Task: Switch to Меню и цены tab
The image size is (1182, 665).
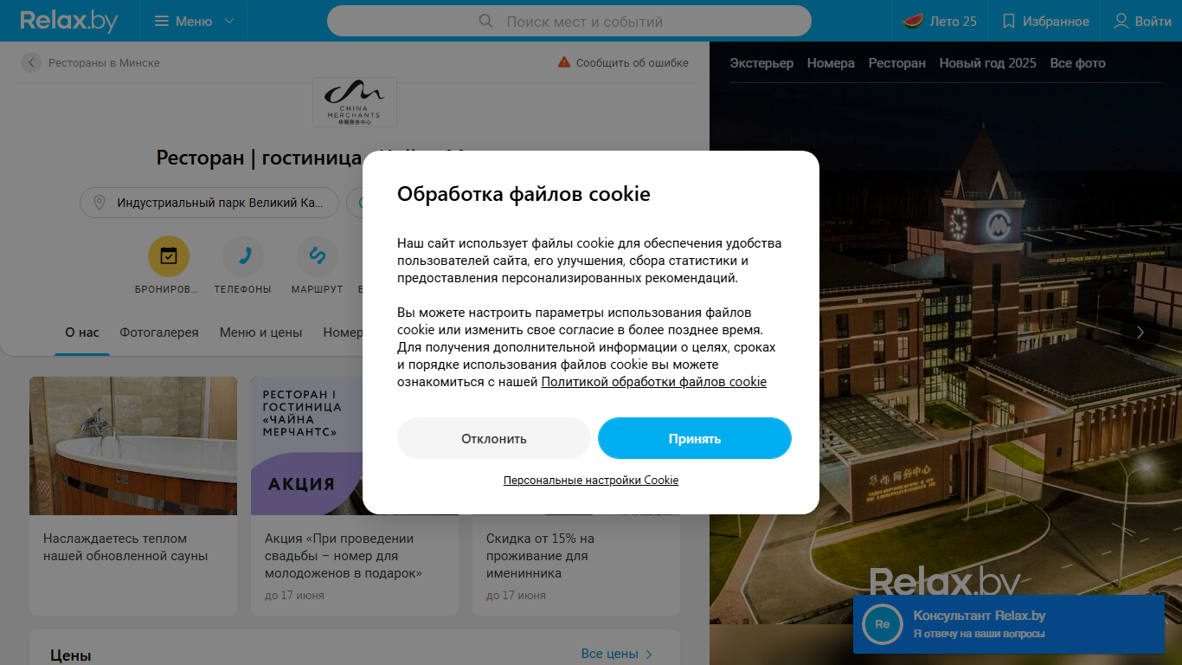Action: [260, 332]
